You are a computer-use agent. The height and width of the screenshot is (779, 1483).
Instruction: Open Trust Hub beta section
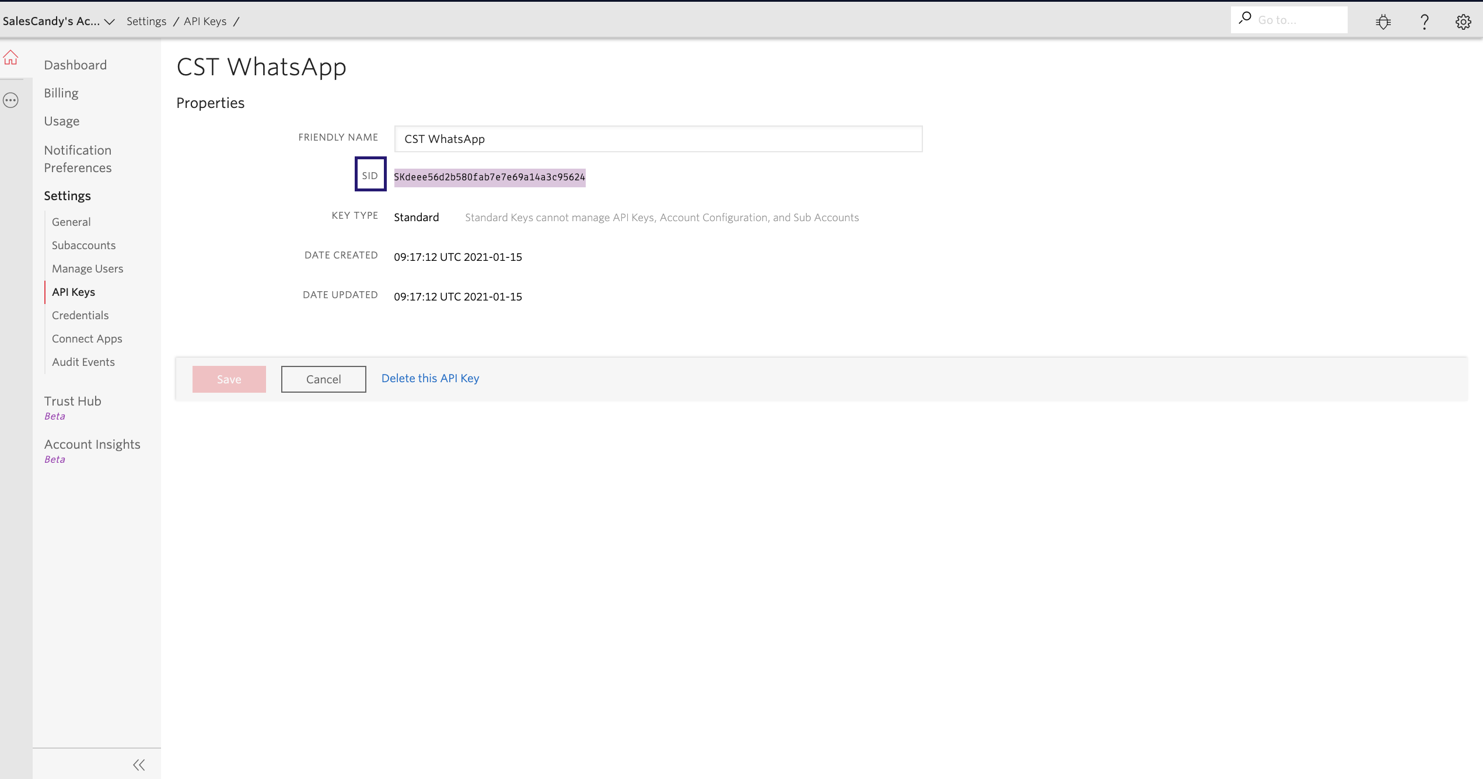click(73, 401)
